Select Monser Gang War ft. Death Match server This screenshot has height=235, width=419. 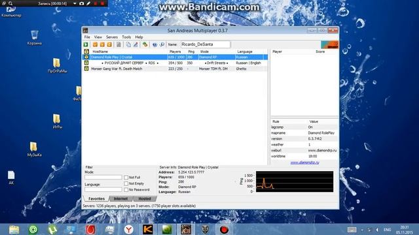175,69
